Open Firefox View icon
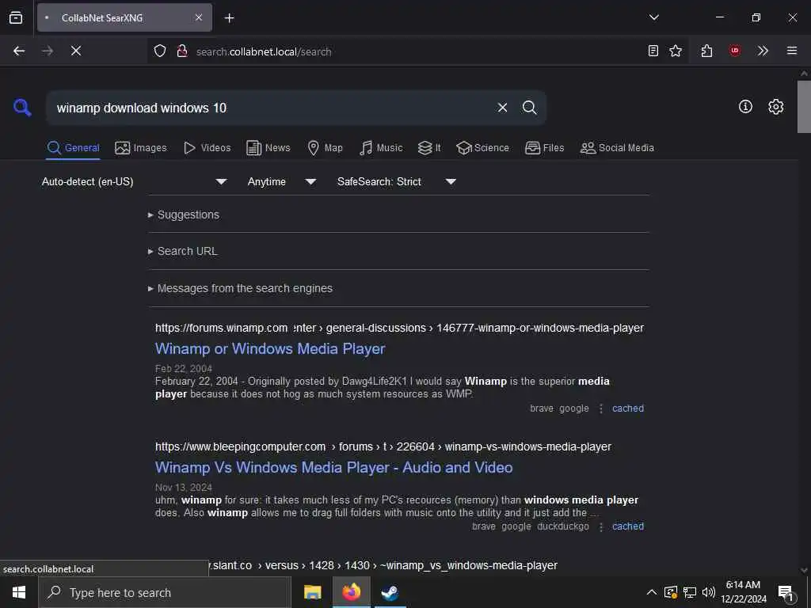 tap(16, 17)
